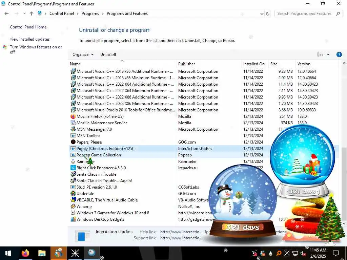This screenshot has height=260, width=347.
Task: Click the Right Click Enhancer icon
Action: (x=73, y=168)
